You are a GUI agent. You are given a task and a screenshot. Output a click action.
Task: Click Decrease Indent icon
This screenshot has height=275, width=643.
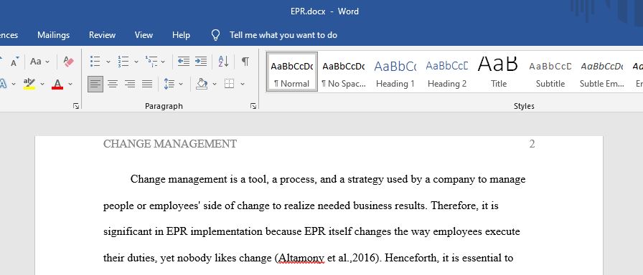coord(183,62)
